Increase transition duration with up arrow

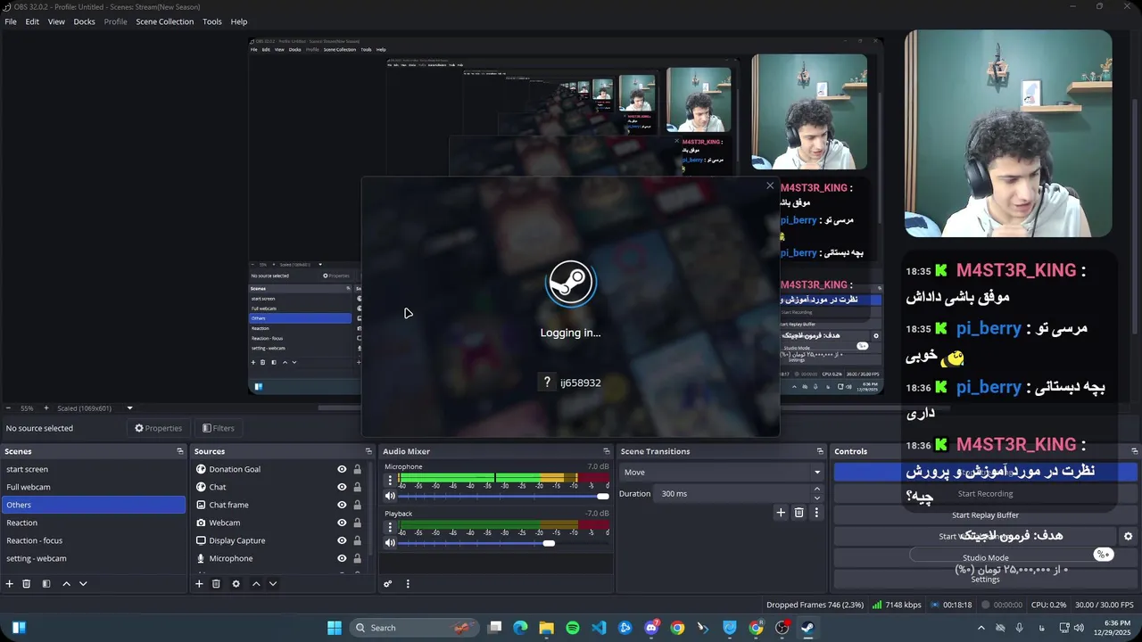pyautogui.click(x=816, y=490)
